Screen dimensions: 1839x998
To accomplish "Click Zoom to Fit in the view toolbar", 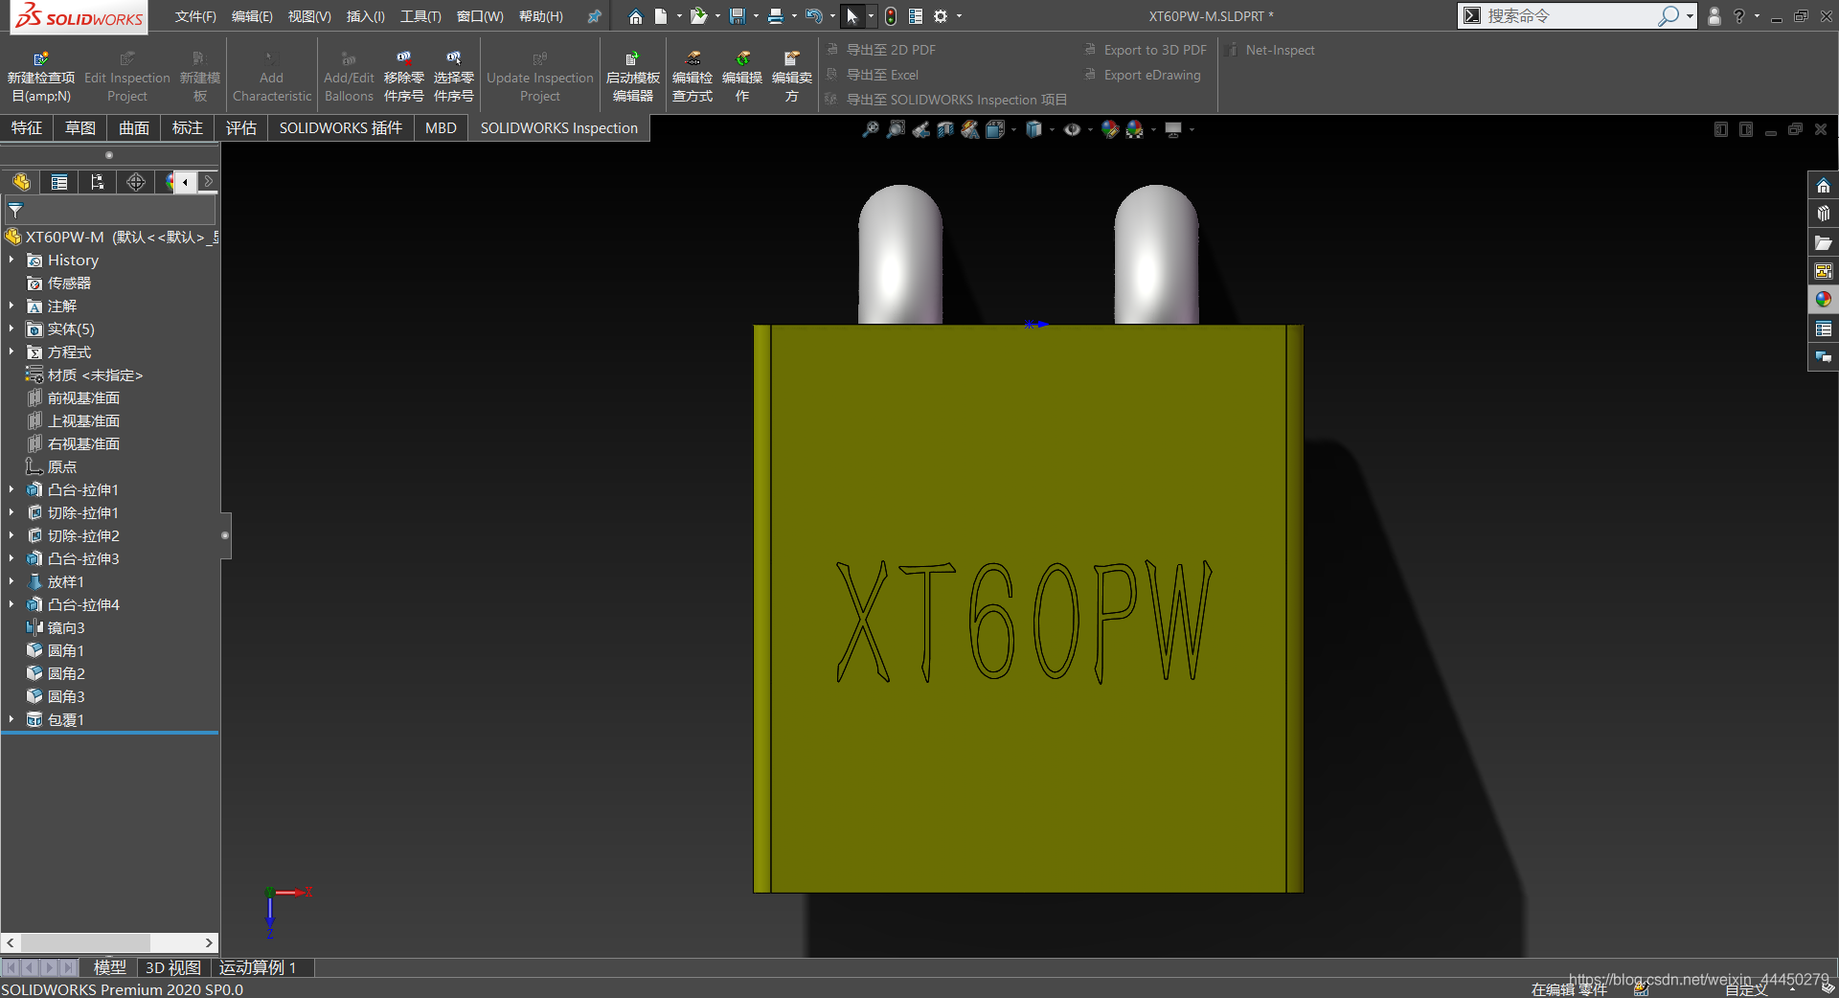I will [x=871, y=129].
